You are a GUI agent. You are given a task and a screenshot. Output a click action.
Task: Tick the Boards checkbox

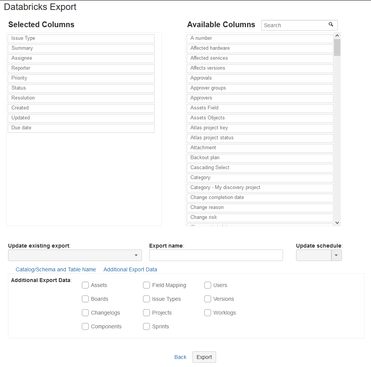tap(85, 299)
